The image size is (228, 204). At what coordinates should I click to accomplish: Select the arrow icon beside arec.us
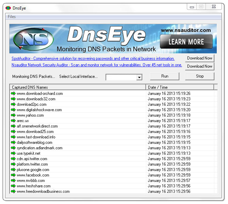tap(13, 121)
